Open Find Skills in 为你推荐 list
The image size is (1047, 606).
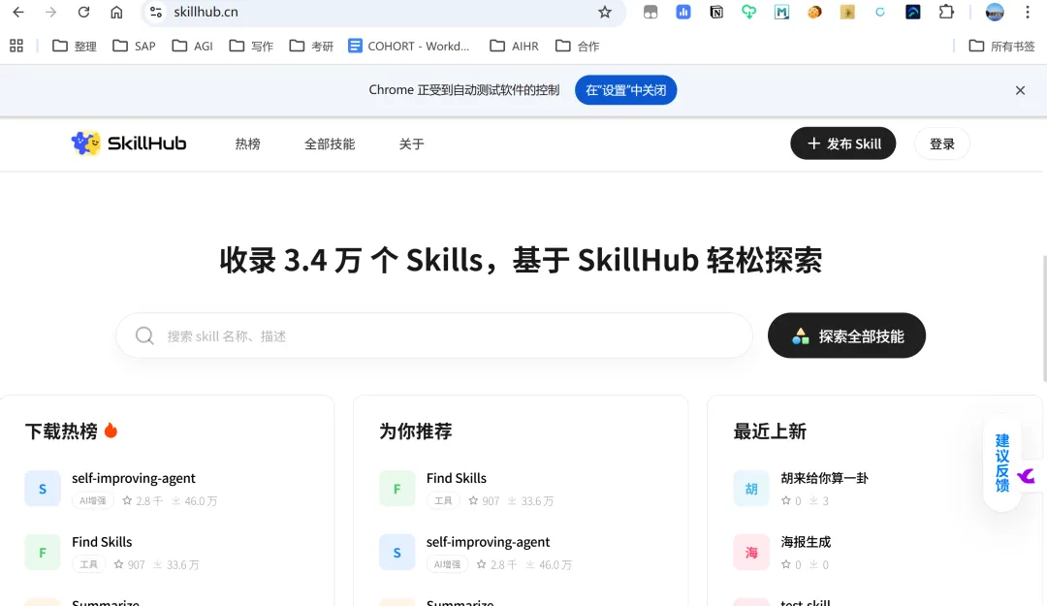click(457, 478)
